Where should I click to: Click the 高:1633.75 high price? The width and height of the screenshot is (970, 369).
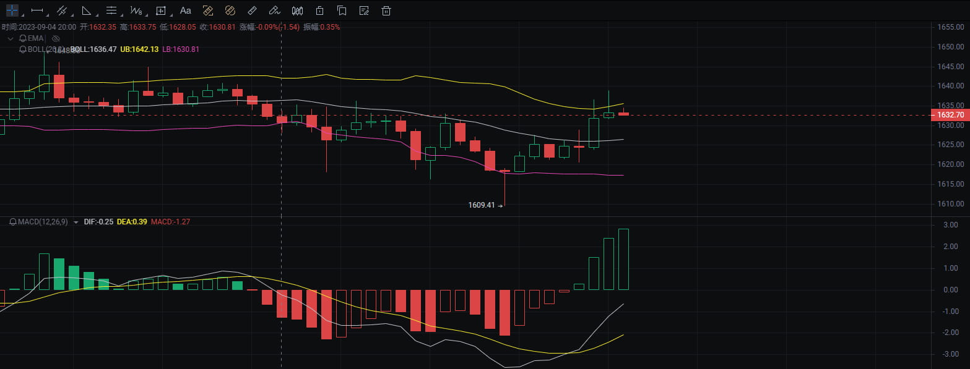(x=138, y=27)
